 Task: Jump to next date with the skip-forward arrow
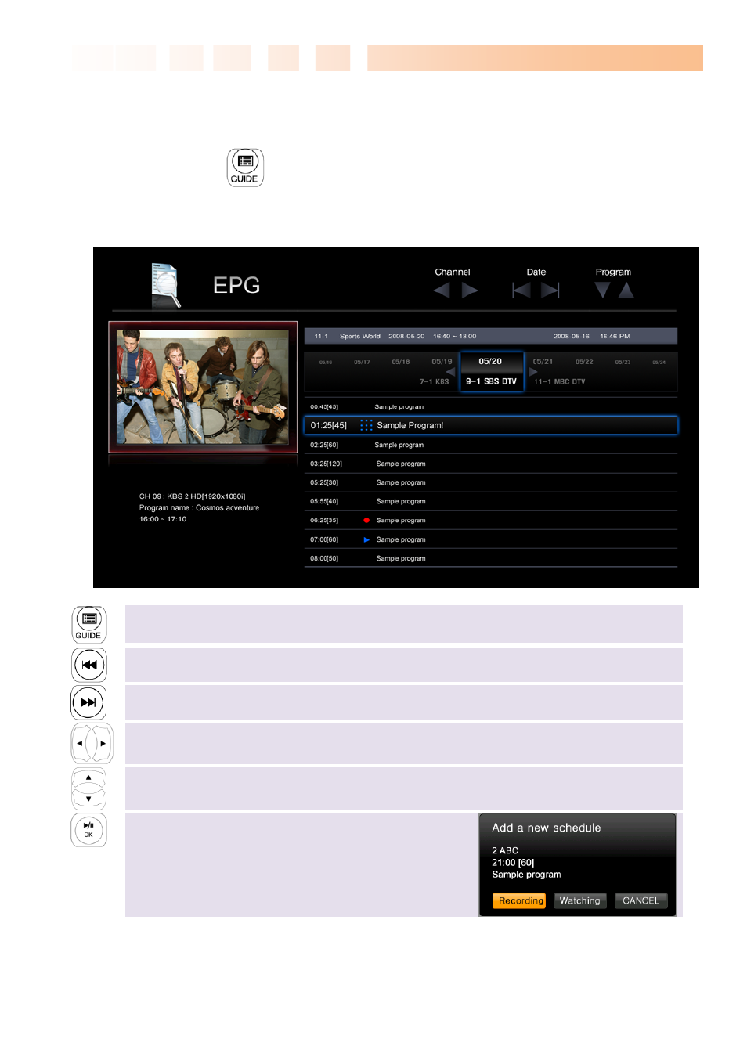tap(550, 290)
